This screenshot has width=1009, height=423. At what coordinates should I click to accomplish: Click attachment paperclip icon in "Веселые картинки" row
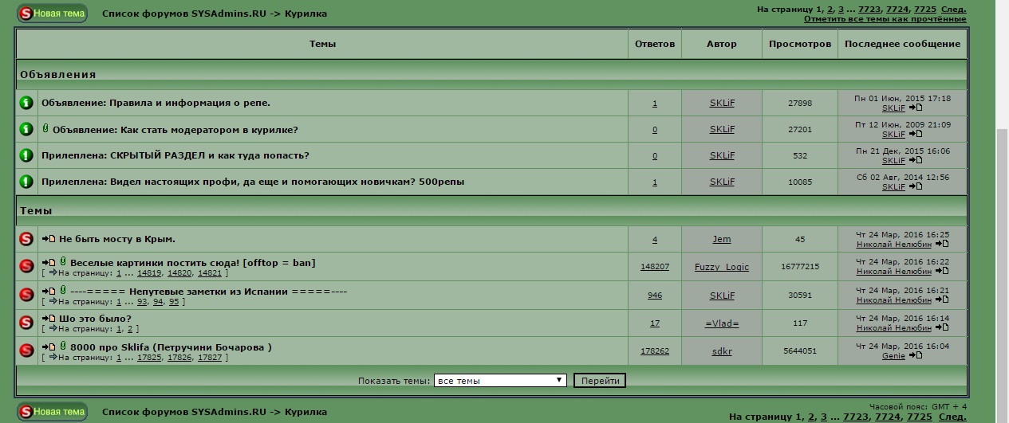[x=63, y=262]
